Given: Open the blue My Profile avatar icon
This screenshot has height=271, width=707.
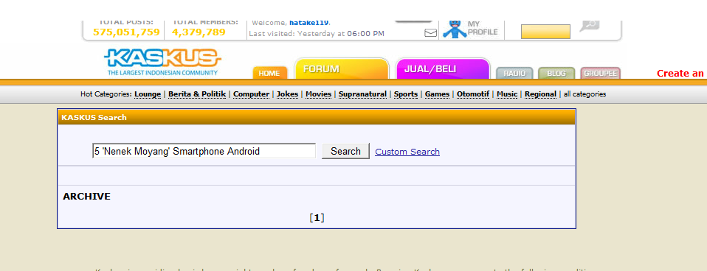Looking at the screenshot, I should [x=455, y=29].
